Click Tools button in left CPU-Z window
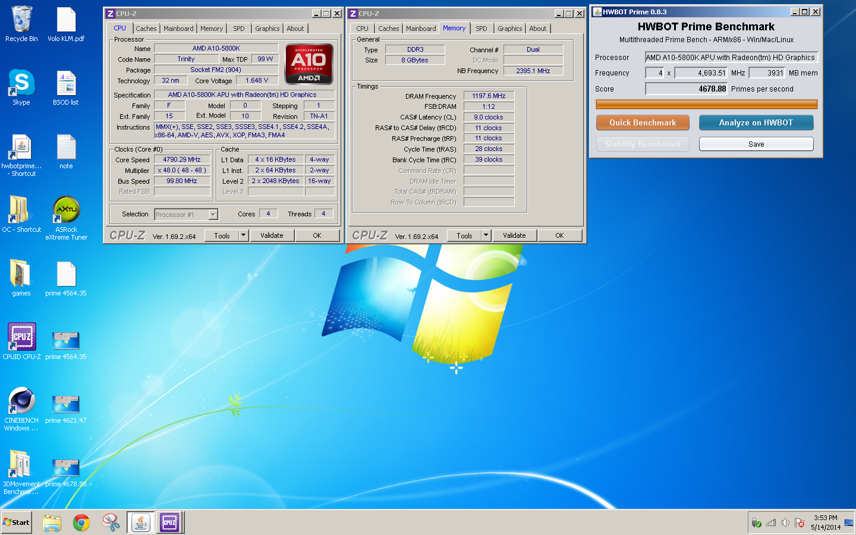The height and width of the screenshot is (535, 856). tap(222, 235)
